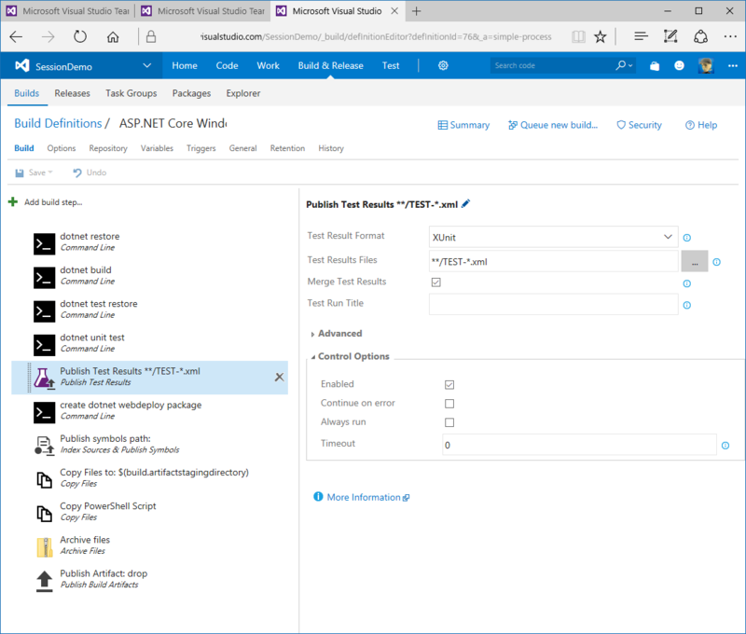Viewport: 746px width, 634px height.
Task: Click the browser refresh button
Action: (x=80, y=36)
